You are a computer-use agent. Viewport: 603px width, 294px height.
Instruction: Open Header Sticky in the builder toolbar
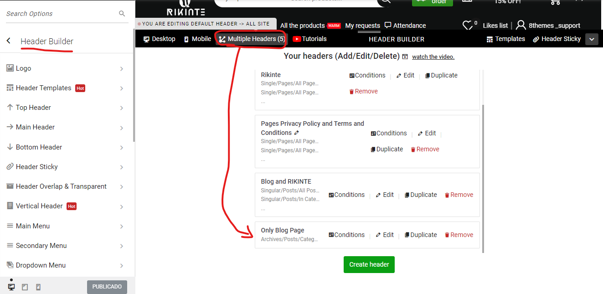(x=557, y=39)
